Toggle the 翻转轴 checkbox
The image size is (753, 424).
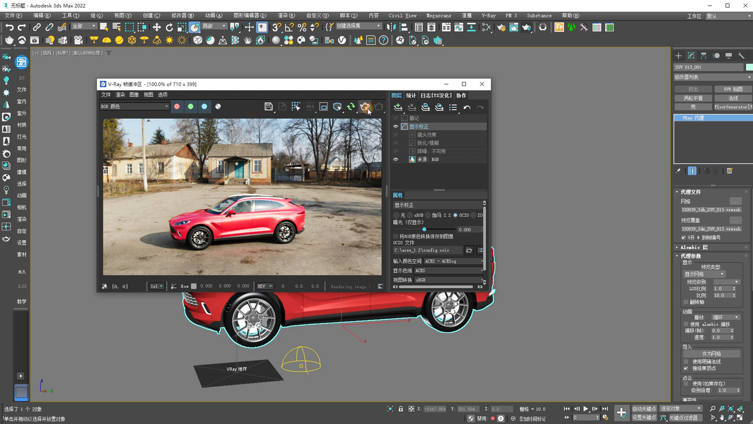686,302
